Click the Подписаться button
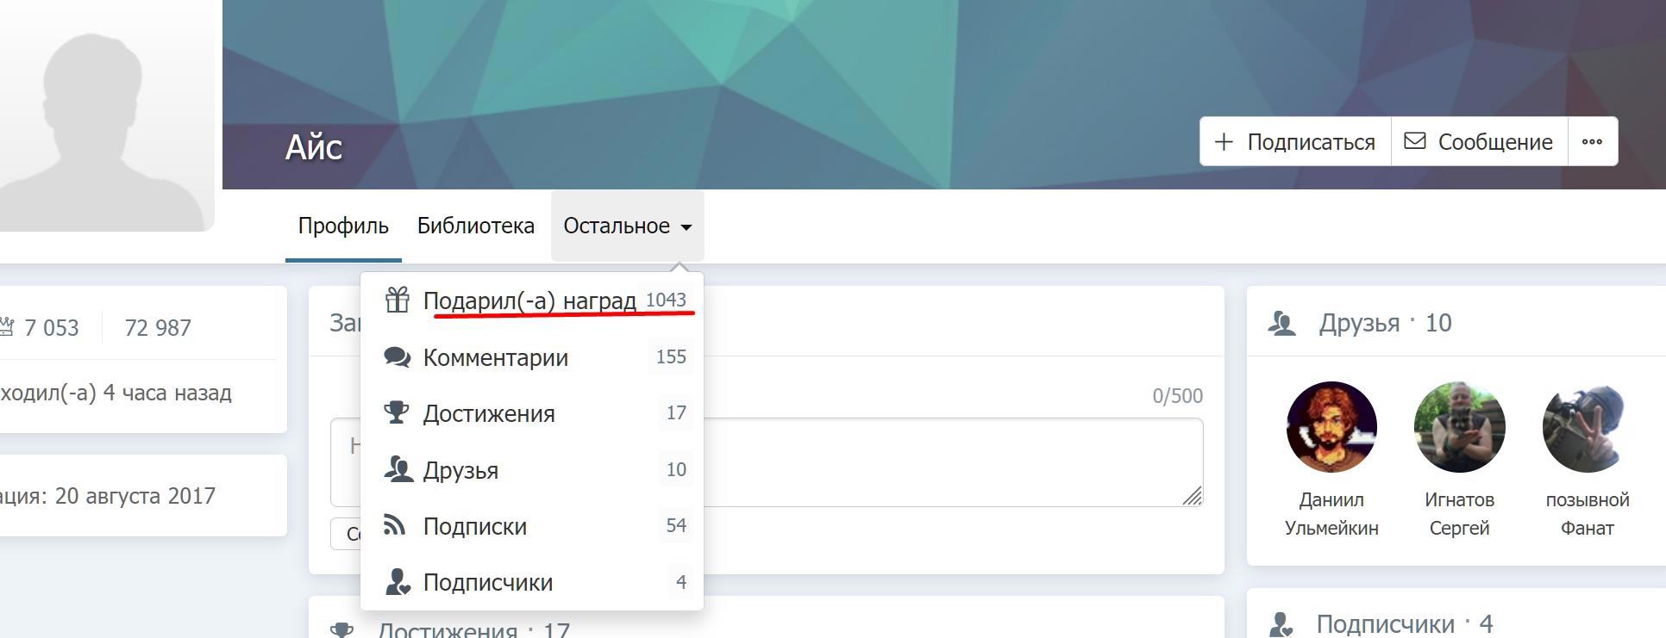Viewport: 1666px width, 638px height. pyautogui.click(x=1295, y=141)
